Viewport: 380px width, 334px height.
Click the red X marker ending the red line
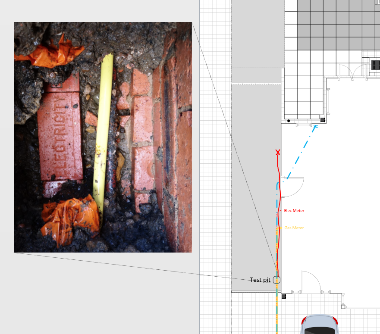[278, 152]
